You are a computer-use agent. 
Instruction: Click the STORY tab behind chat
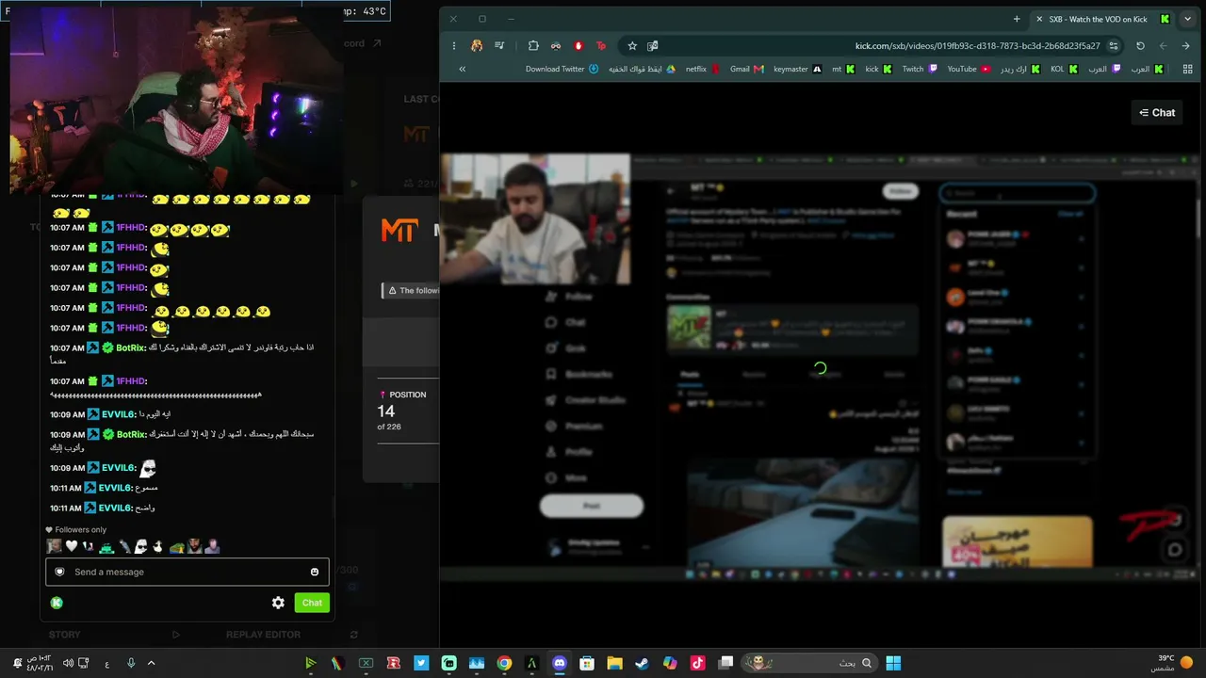[x=64, y=635]
